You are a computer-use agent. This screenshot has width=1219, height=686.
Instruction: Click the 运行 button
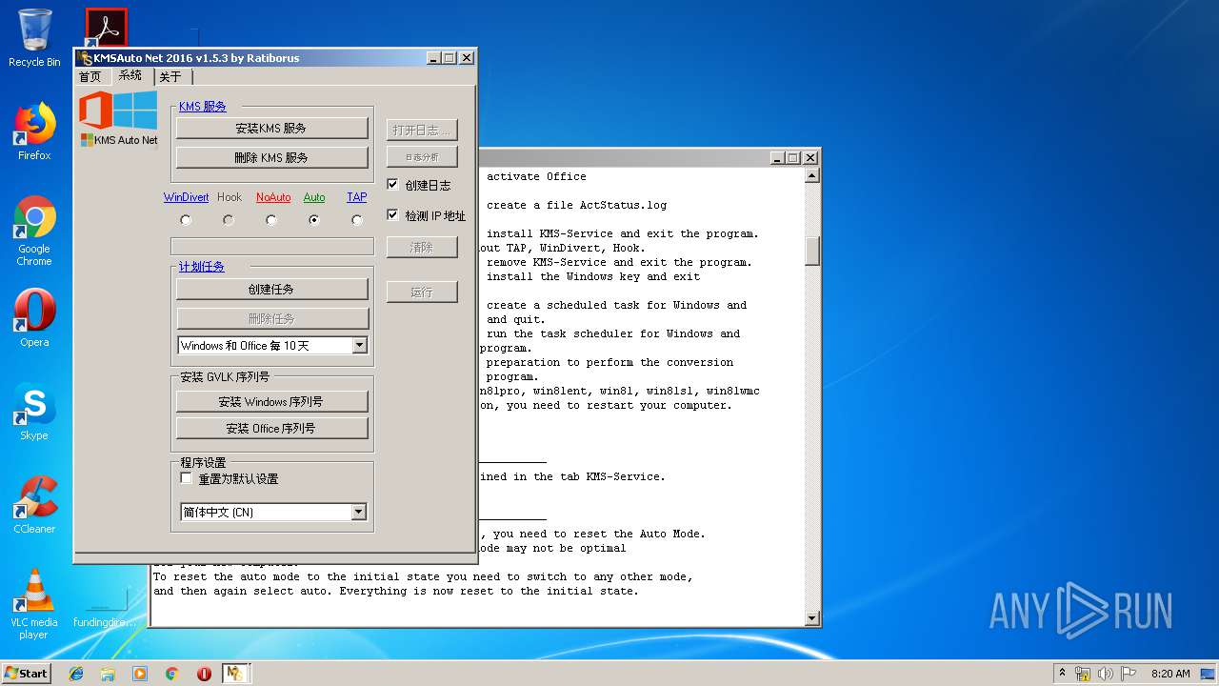[422, 292]
